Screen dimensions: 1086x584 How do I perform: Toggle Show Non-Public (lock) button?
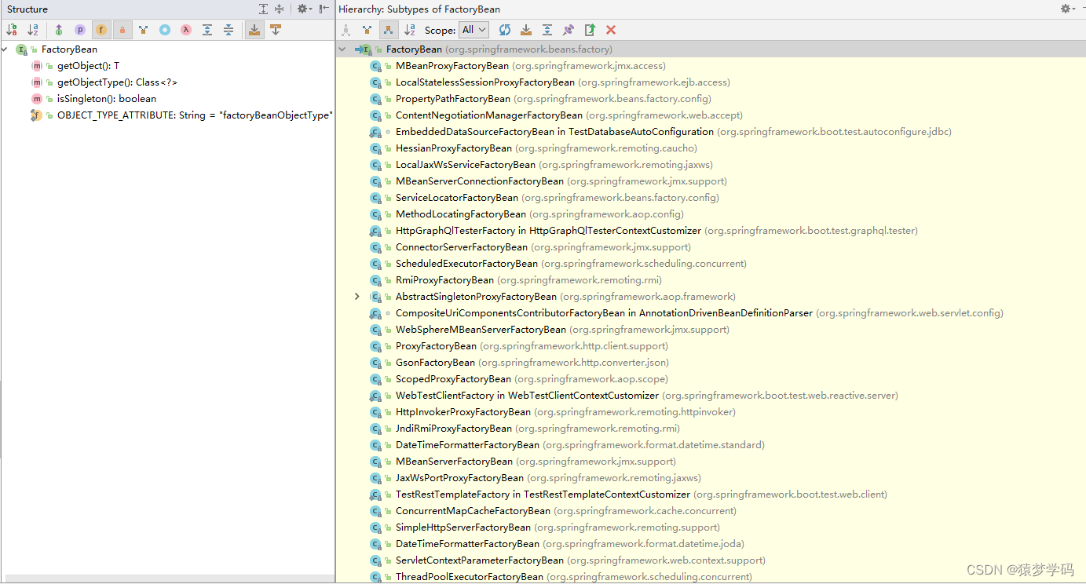[122, 30]
